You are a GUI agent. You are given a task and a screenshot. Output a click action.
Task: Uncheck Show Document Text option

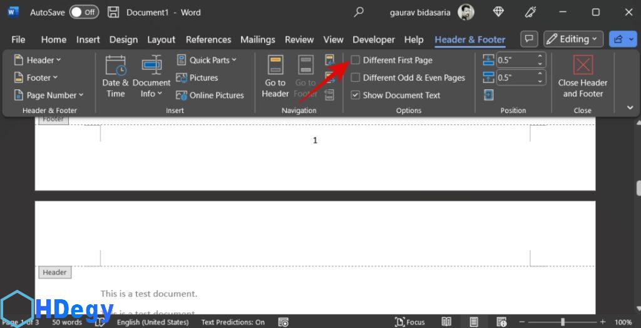click(x=356, y=95)
